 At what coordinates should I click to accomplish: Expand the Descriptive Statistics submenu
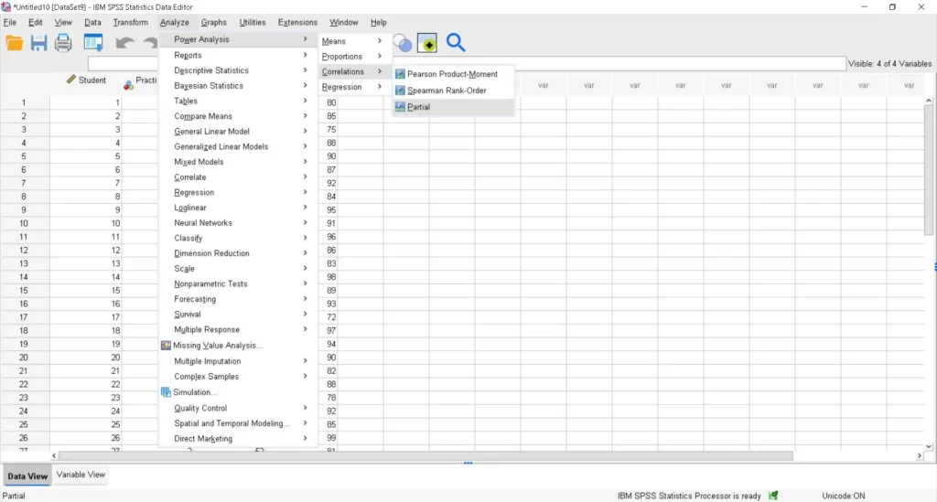point(237,70)
